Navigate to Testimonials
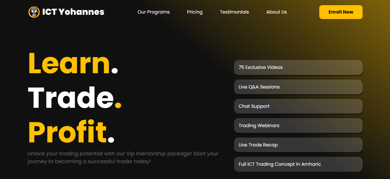This screenshot has height=179, width=390. click(x=234, y=12)
